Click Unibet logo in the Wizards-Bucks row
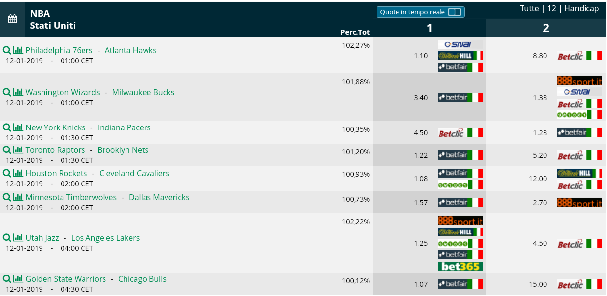The image size is (607, 296). coord(580,115)
